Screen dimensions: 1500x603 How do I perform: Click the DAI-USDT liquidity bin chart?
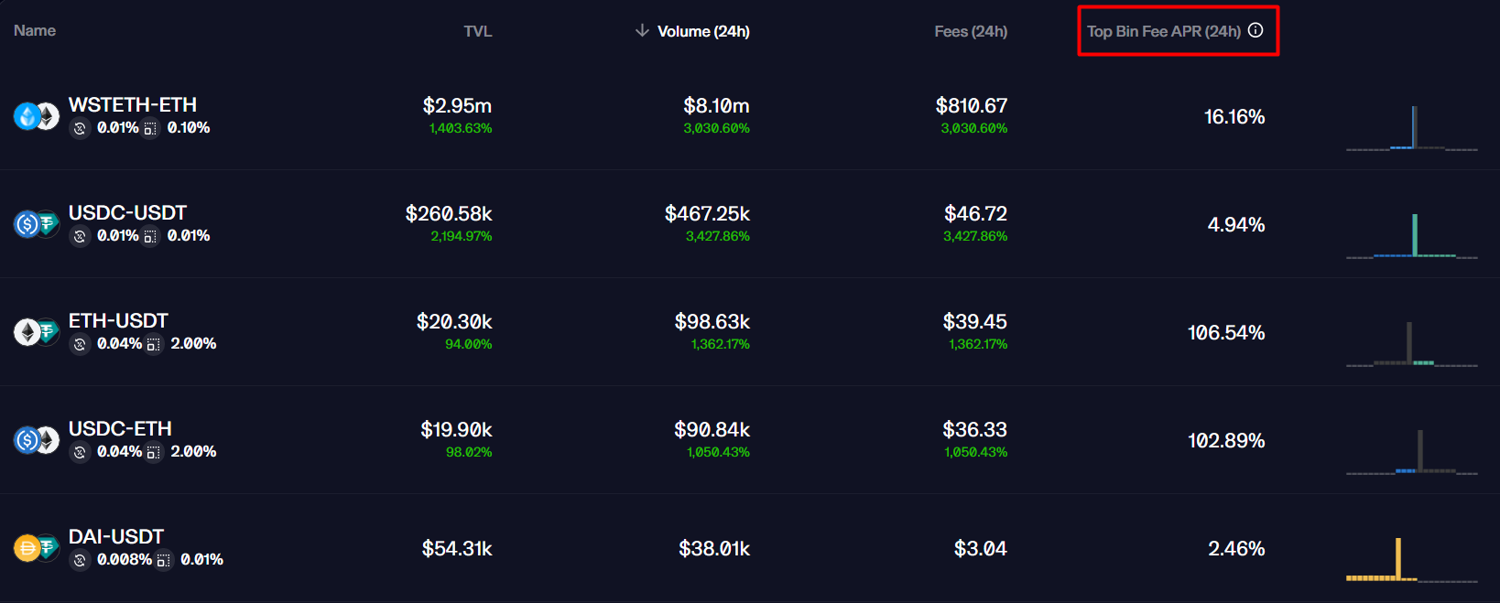tap(1411, 559)
